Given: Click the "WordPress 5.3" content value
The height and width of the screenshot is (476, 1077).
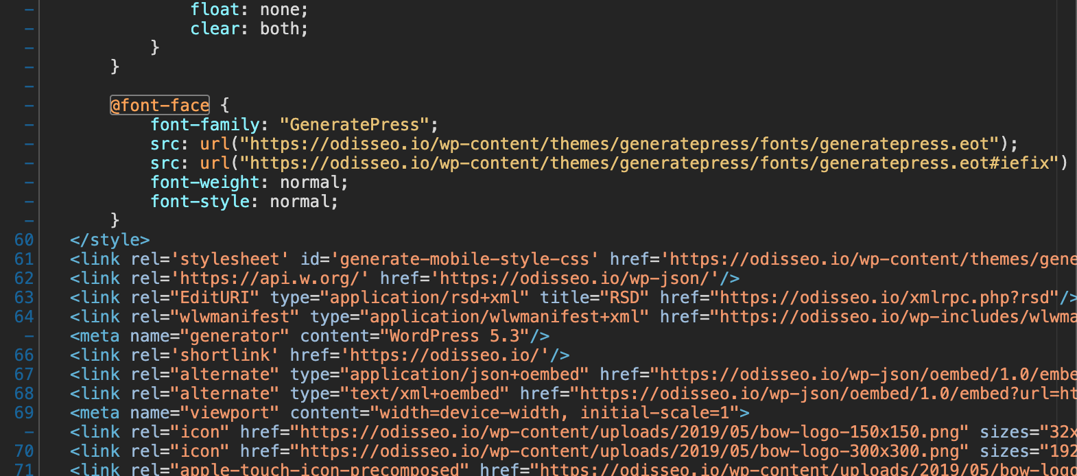Looking at the screenshot, I should click(x=454, y=336).
